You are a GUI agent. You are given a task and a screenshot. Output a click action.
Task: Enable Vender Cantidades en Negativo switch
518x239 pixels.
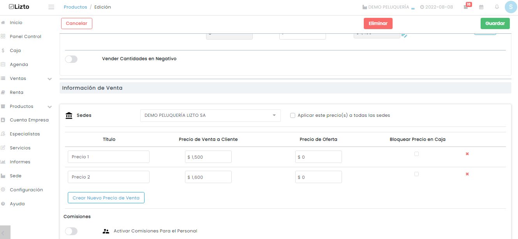click(71, 59)
